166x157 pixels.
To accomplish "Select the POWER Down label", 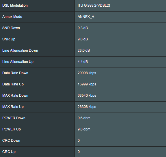I will pyautogui.click(x=14, y=118).
